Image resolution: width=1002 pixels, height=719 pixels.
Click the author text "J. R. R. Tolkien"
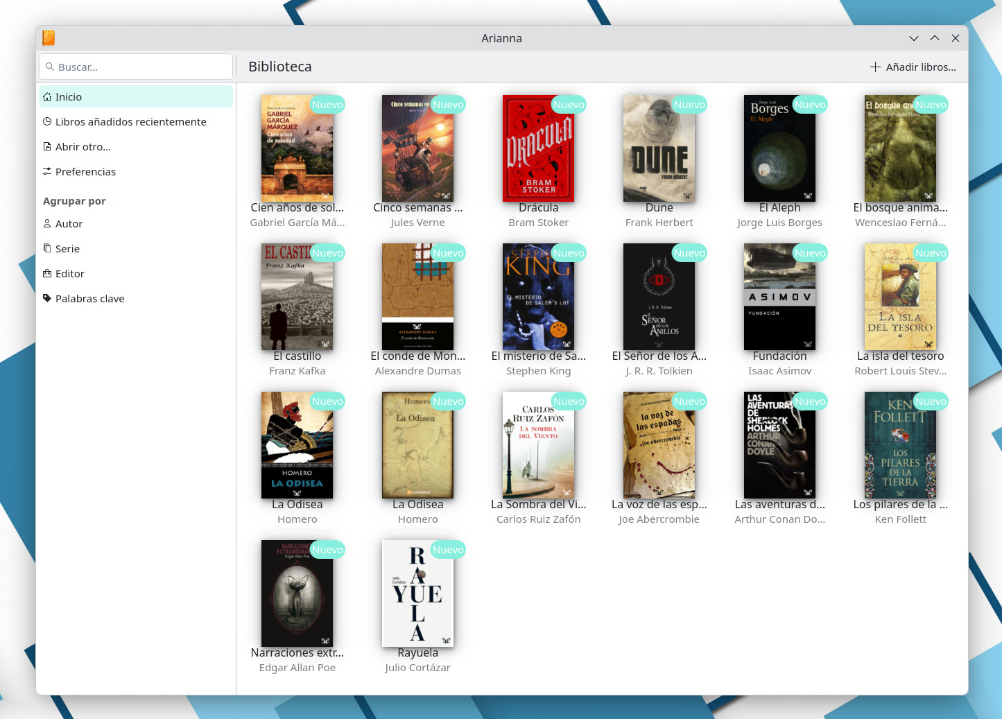[659, 371]
